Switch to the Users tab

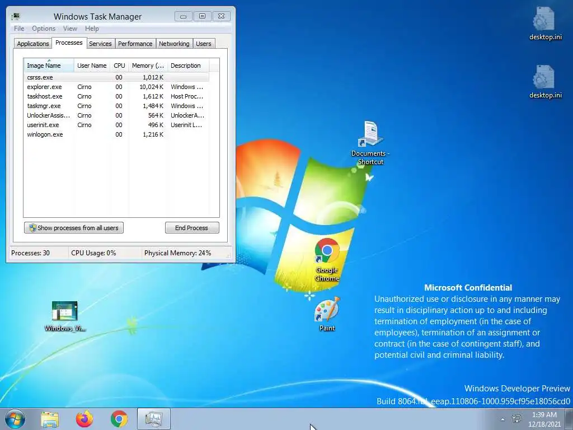(204, 44)
